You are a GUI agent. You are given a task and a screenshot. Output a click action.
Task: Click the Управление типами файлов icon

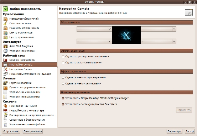[5, 125]
